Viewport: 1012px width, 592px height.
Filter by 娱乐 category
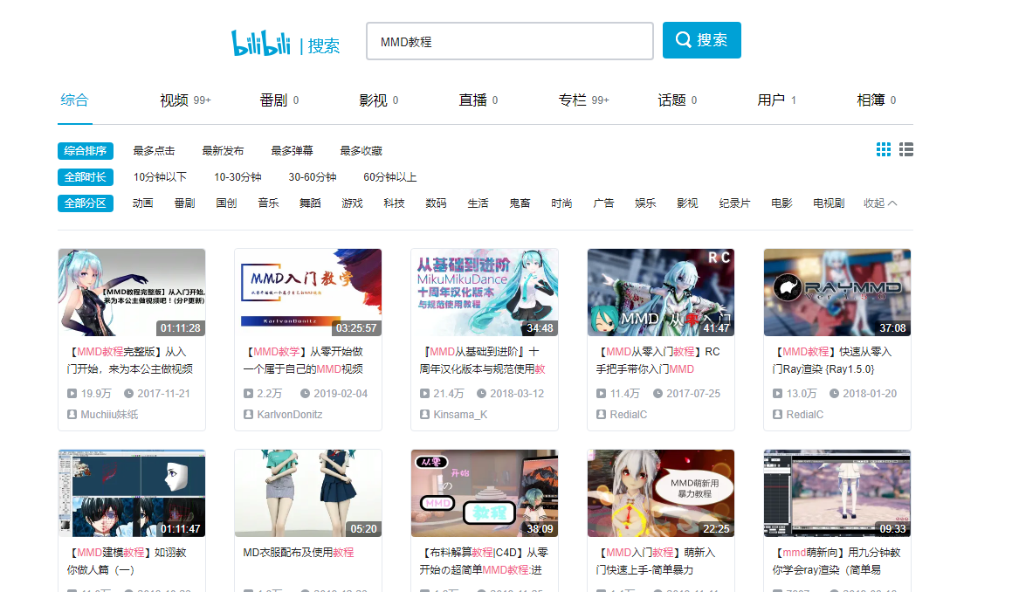click(645, 203)
